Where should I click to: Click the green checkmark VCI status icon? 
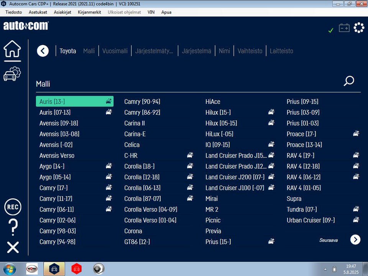[331, 30]
